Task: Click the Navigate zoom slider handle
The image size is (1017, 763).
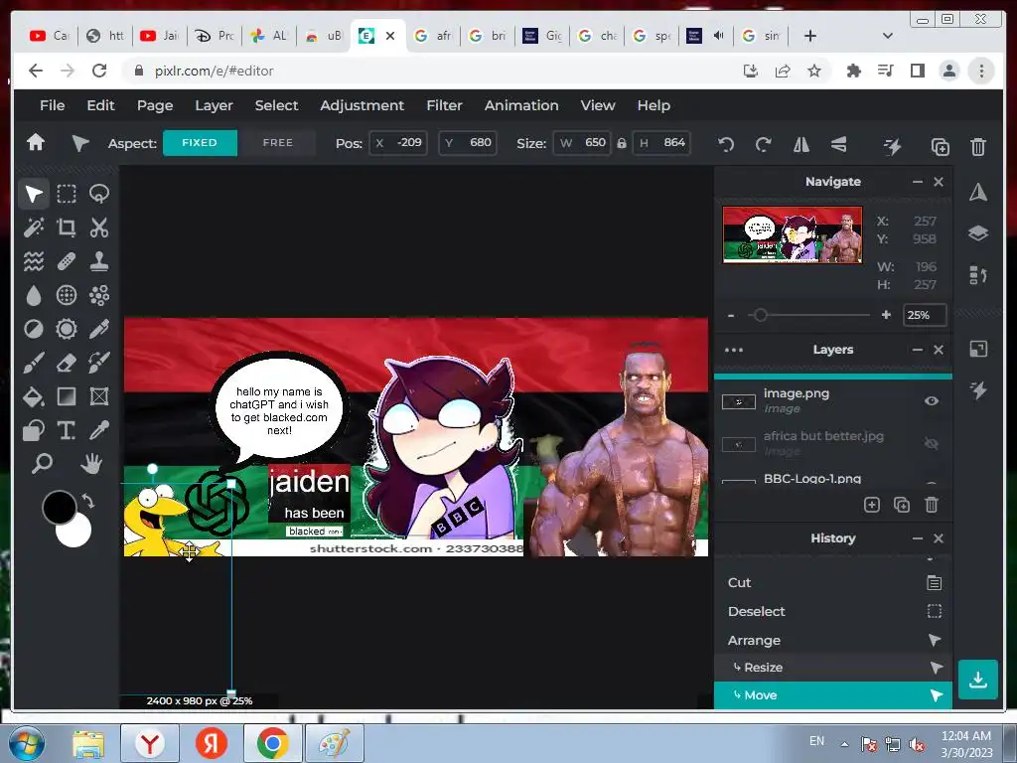Action: (x=761, y=315)
